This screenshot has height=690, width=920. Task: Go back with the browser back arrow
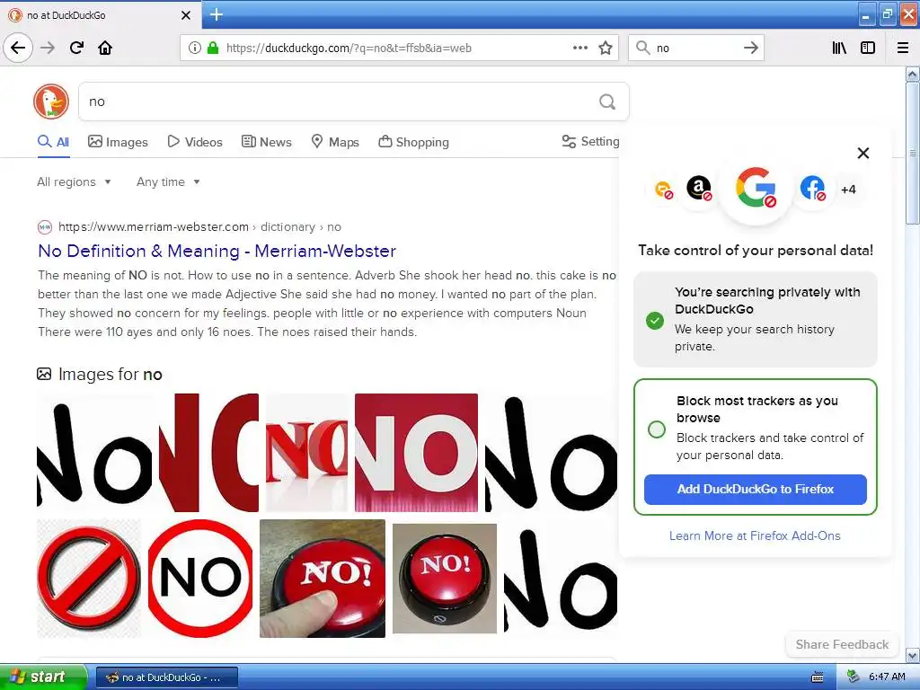point(18,48)
